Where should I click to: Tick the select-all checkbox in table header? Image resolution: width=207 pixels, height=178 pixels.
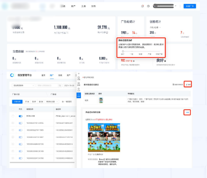click(13, 109)
